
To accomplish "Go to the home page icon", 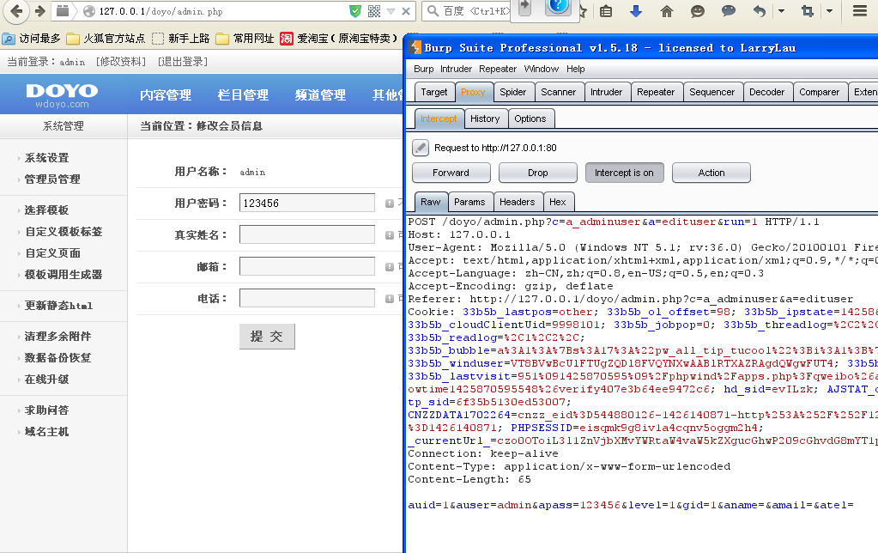I will (x=666, y=11).
